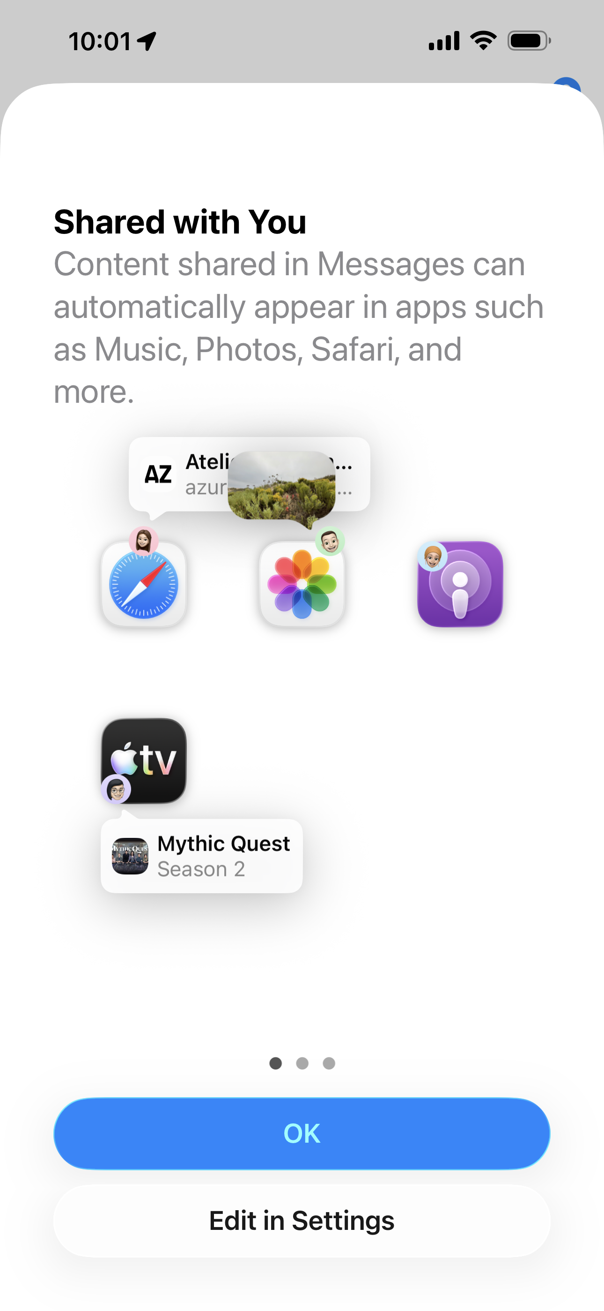Tap the memoji avatar on Apple TV icon

tap(117, 789)
